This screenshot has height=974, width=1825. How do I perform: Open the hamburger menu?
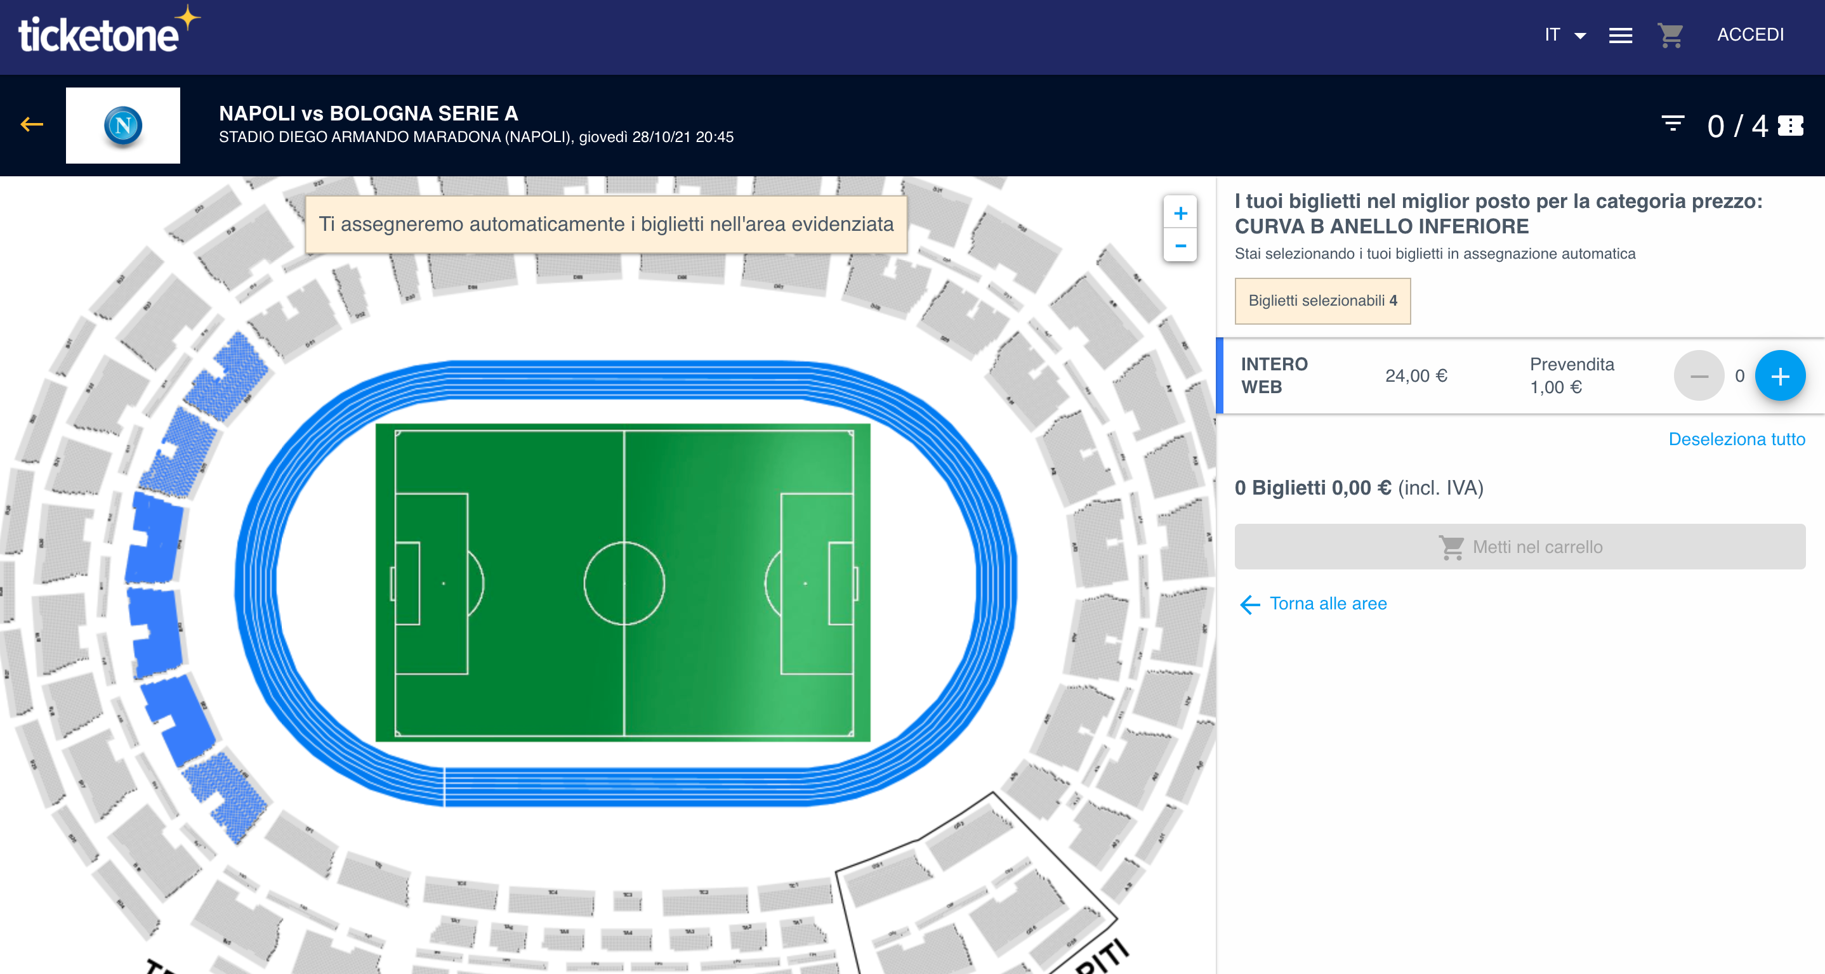pyautogui.click(x=1620, y=36)
